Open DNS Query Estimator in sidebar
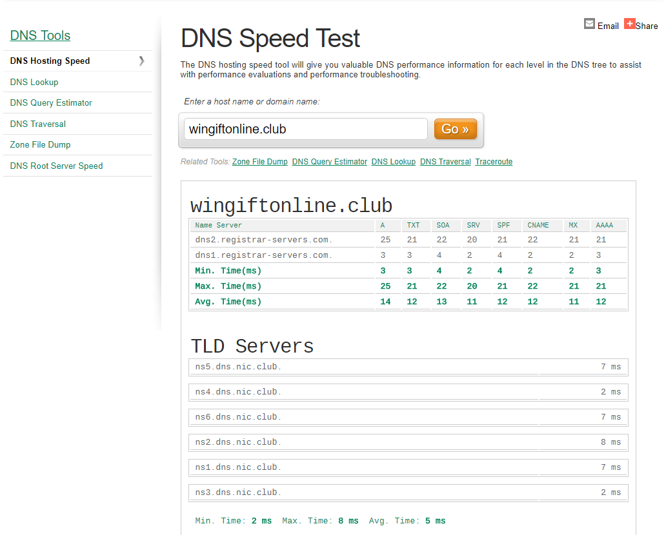Screen dimensions: 666x535 click(x=51, y=103)
